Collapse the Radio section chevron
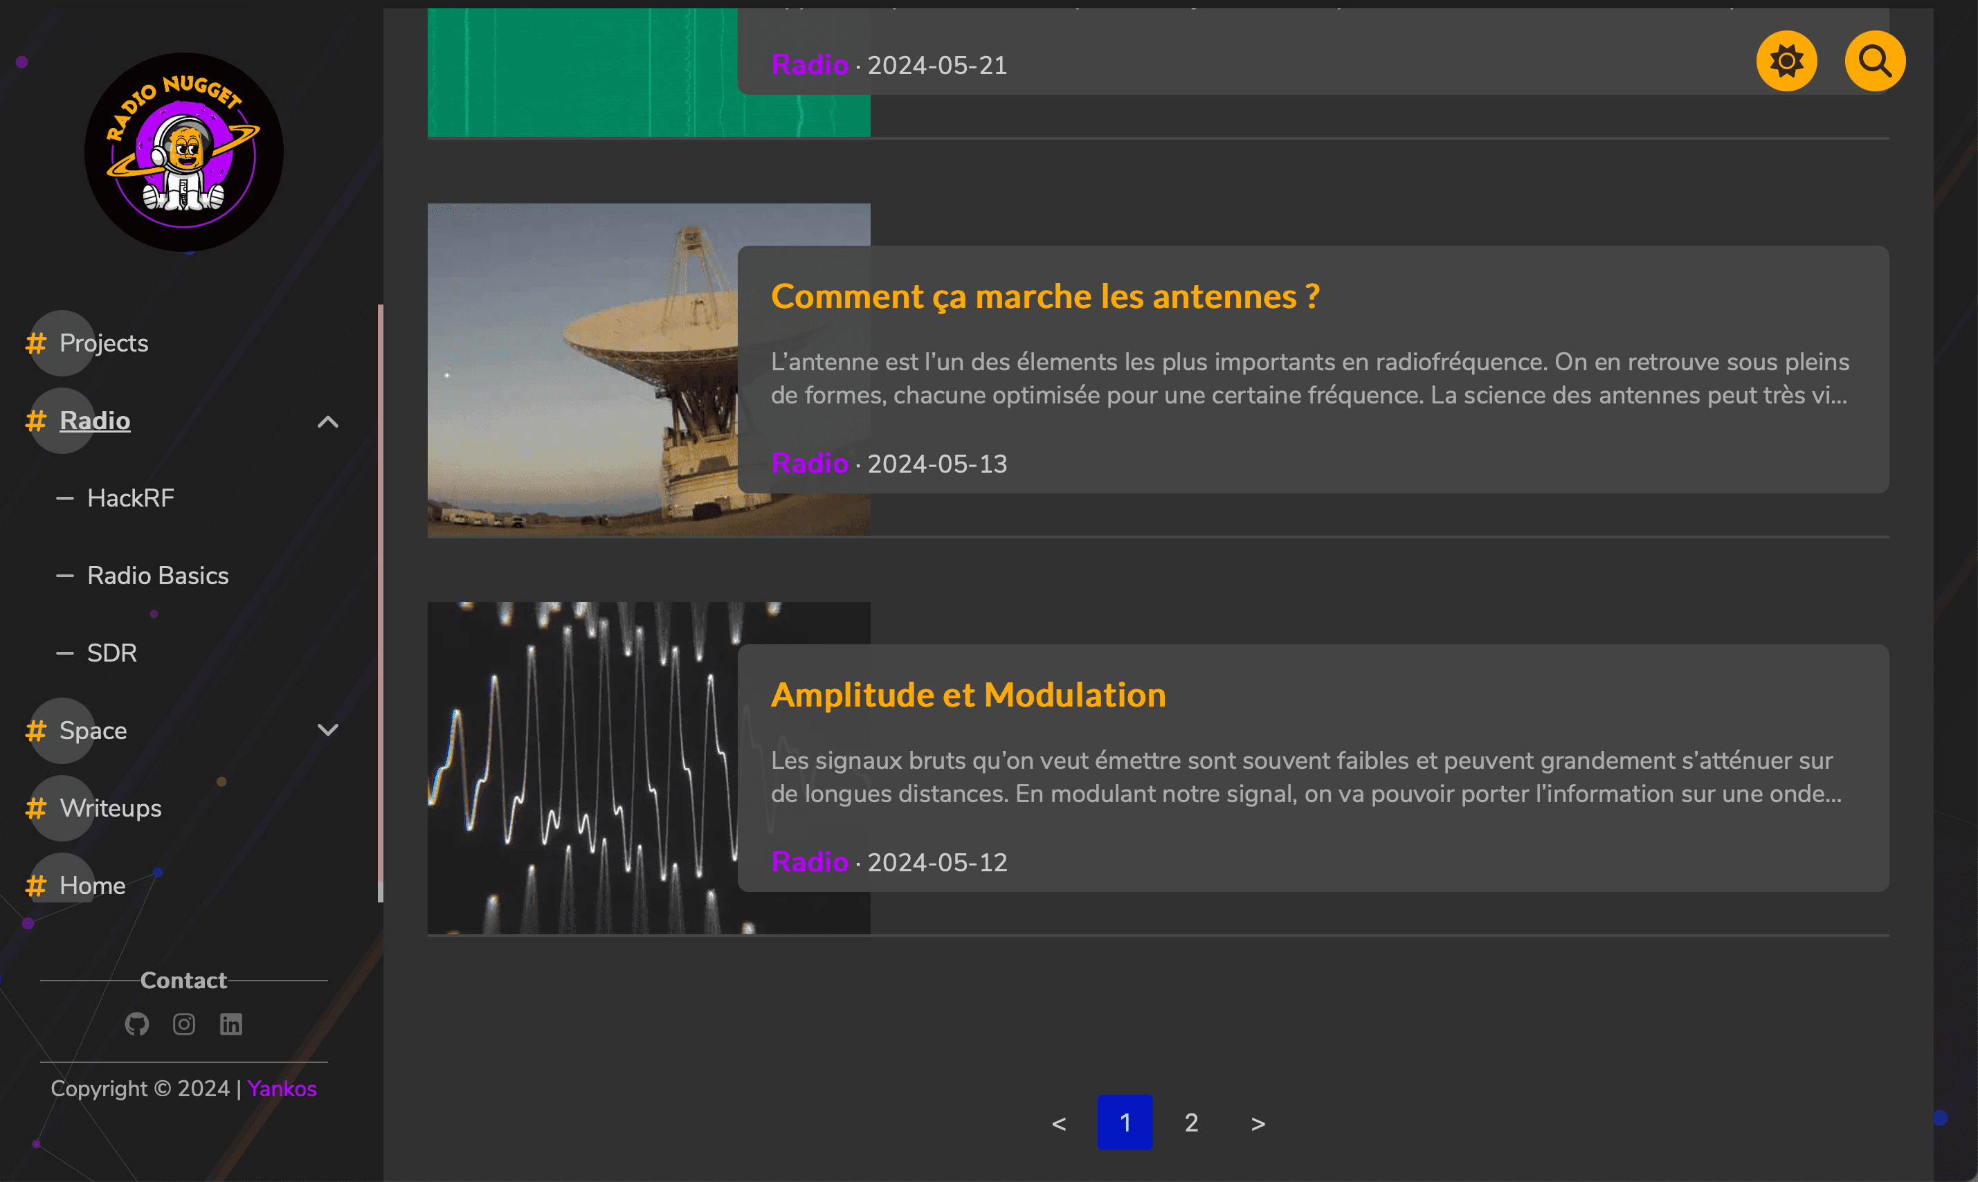Image resolution: width=1978 pixels, height=1182 pixels. 327,421
